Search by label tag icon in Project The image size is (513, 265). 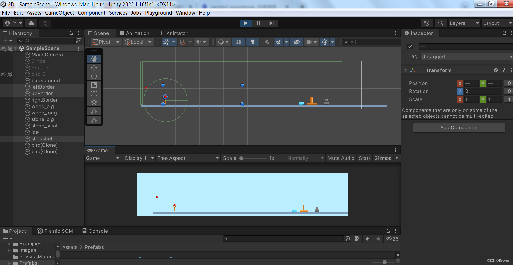point(368,239)
